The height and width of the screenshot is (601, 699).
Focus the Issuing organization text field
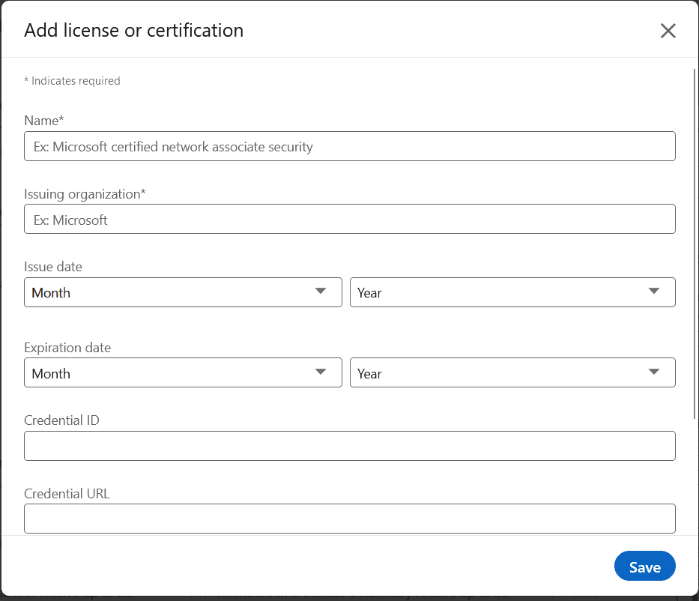(x=349, y=219)
